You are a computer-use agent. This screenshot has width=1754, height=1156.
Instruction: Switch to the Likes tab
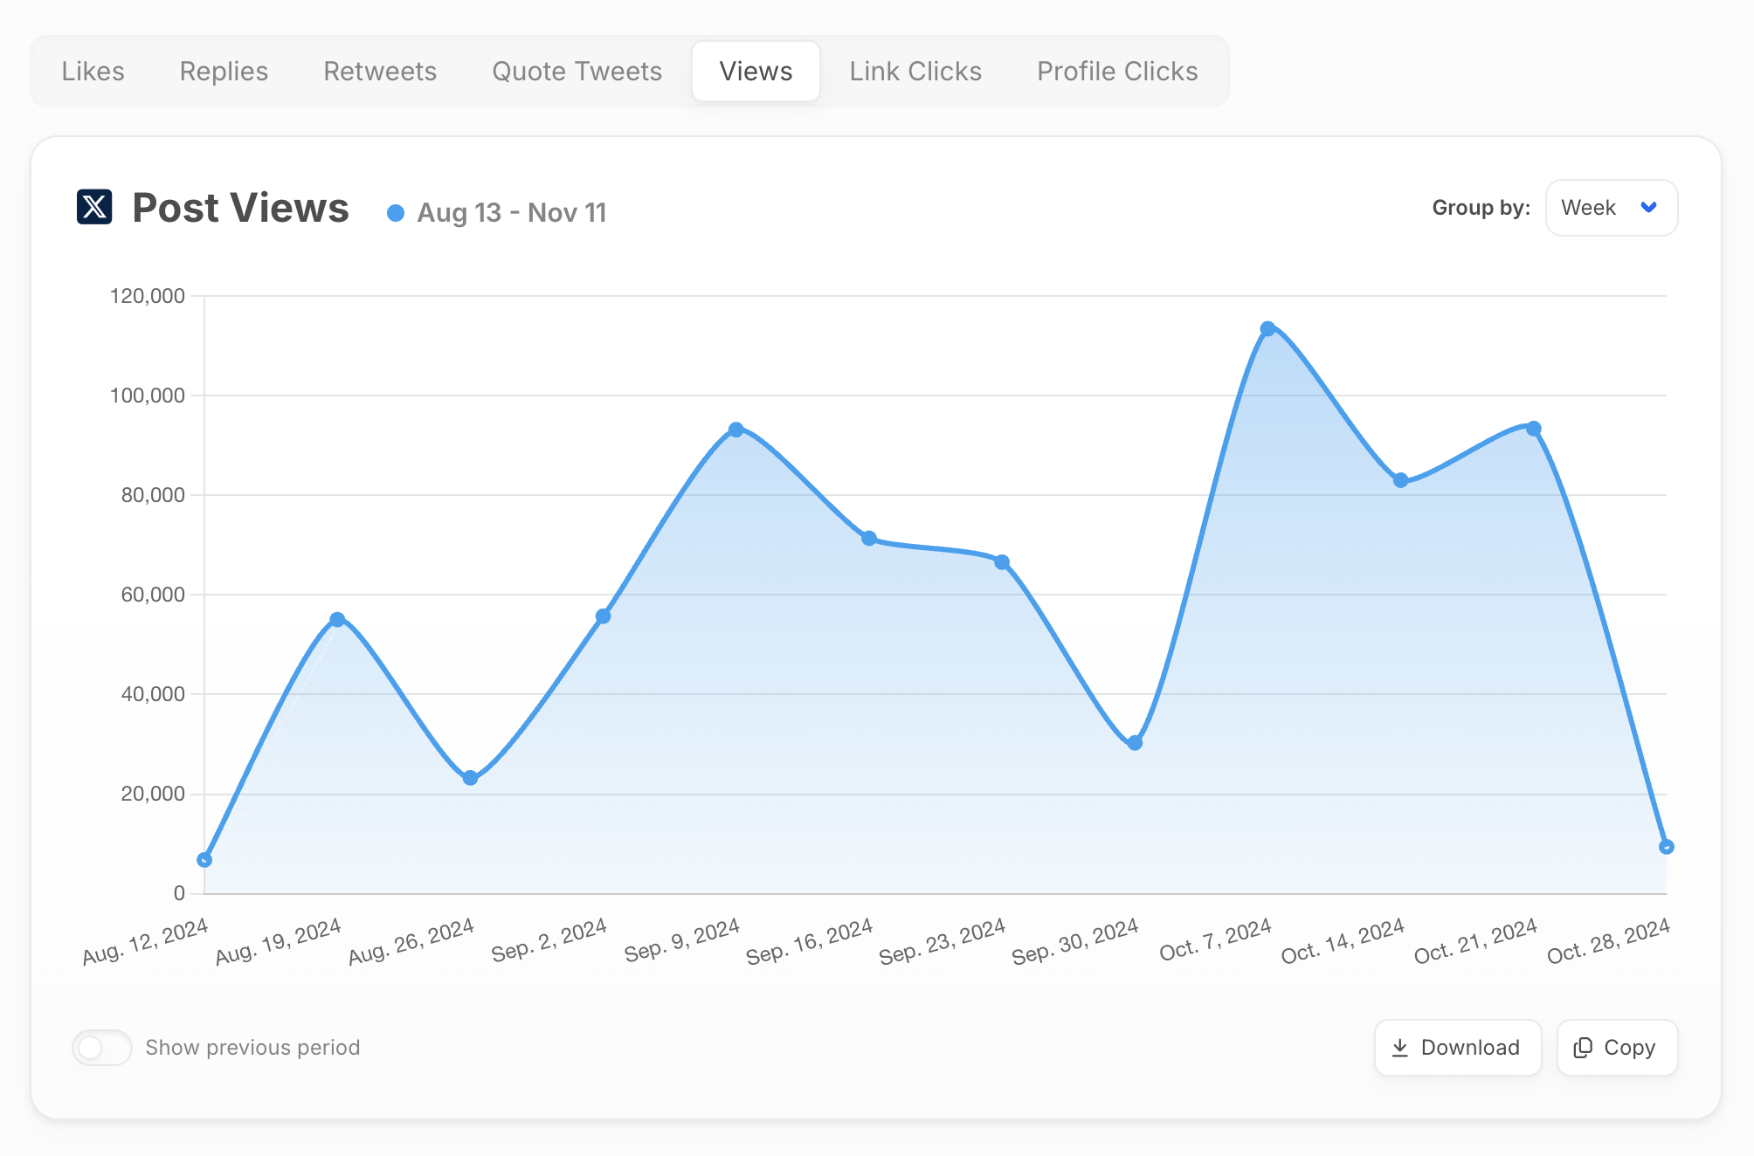pos(93,72)
